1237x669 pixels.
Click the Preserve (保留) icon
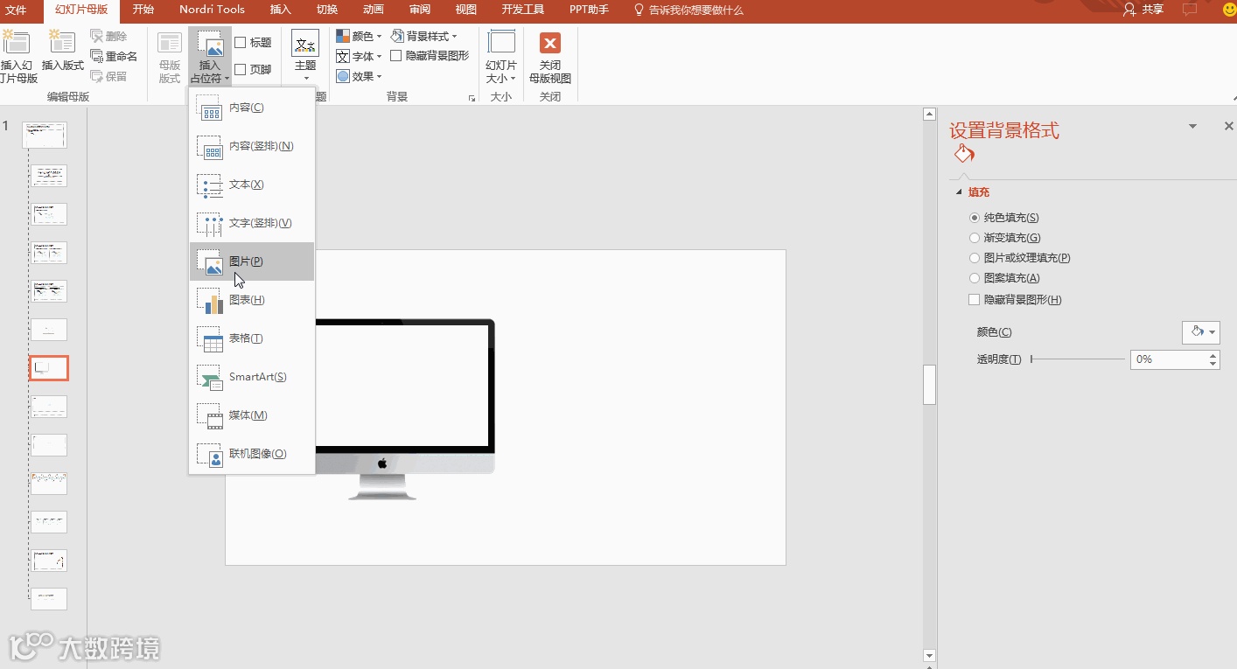point(96,76)
